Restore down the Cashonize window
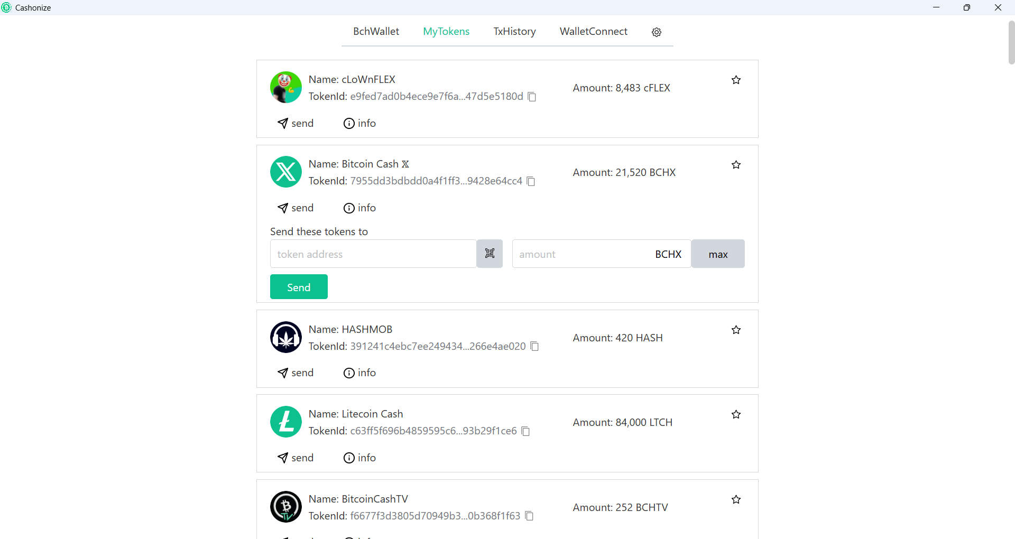This screenshot has width=1015, height=539. coord(967,7)
